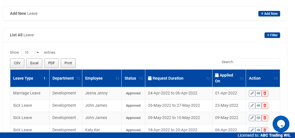295x138 pixels.
Task: Delete Jeena Jenny's Marriage Leave with trash icon
Action: pyautogui.click(x=265, y=93)
